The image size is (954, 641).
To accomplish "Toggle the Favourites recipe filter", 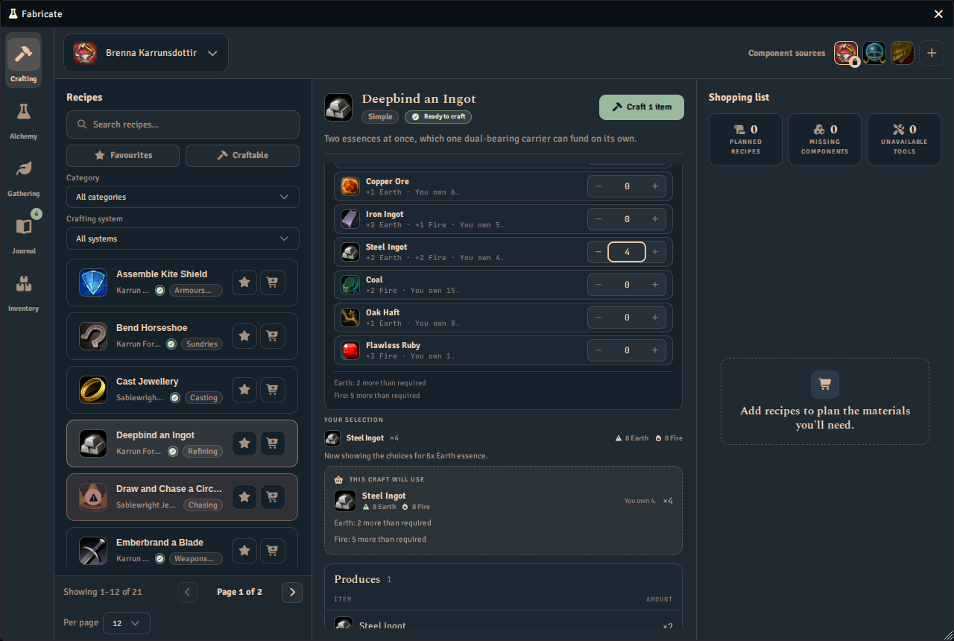I will (123, 155).
